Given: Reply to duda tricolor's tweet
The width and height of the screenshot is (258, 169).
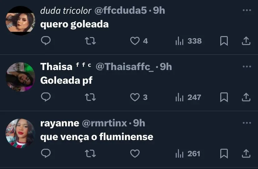Looking at the screenshot, I should tap(46, 41).
